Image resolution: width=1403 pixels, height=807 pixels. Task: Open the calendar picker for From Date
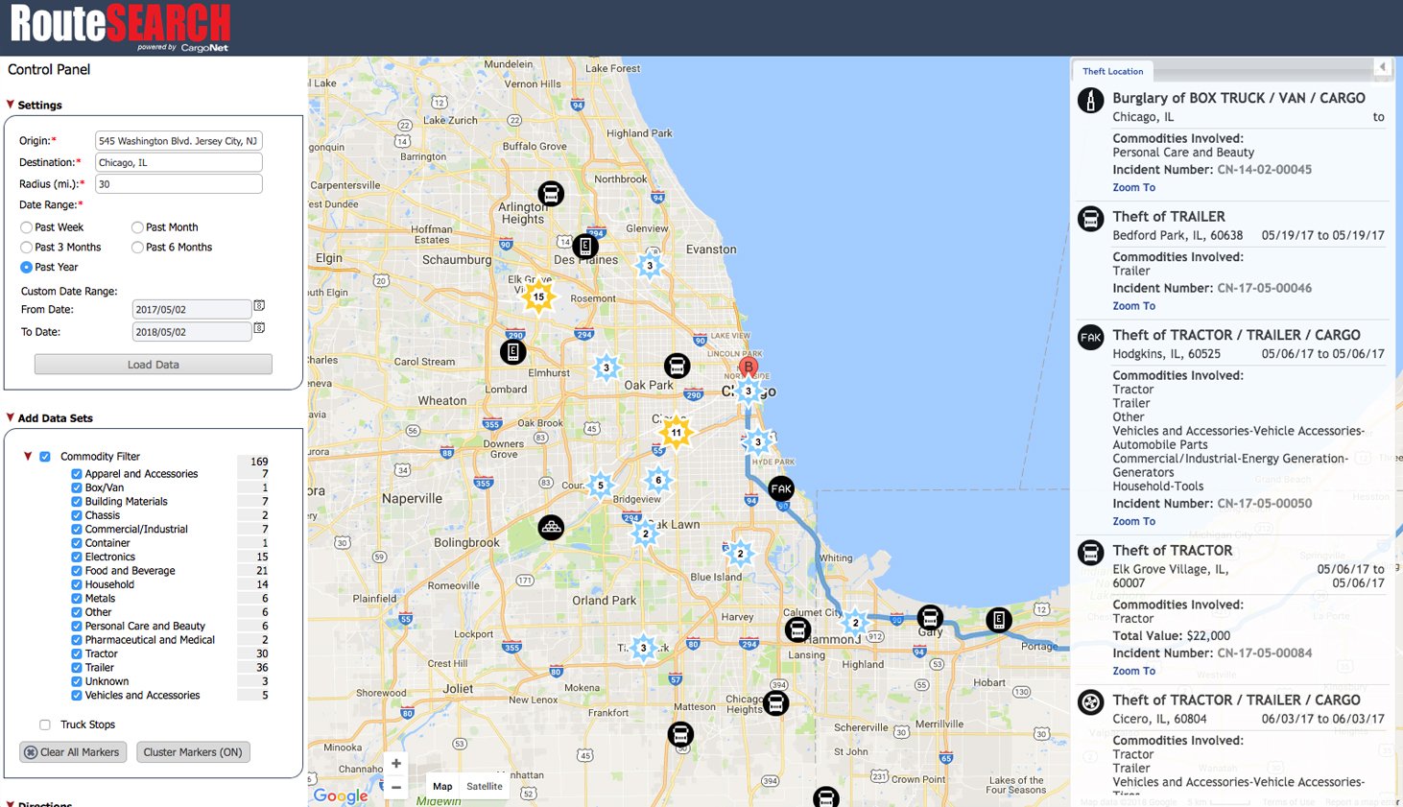[x=259, y=304]
